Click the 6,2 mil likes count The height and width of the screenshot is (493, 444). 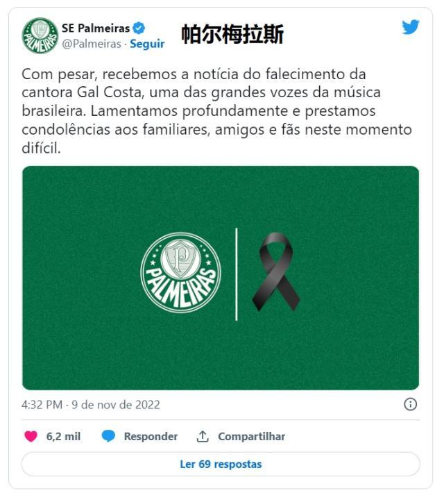[x=63, y=436]
